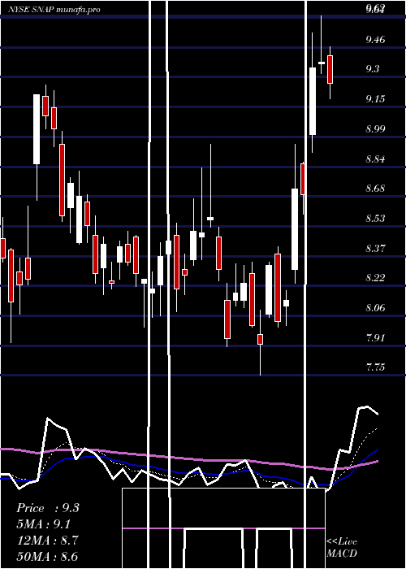
Task: Select the 8.68 price axis label
Action: pos(375,189)
